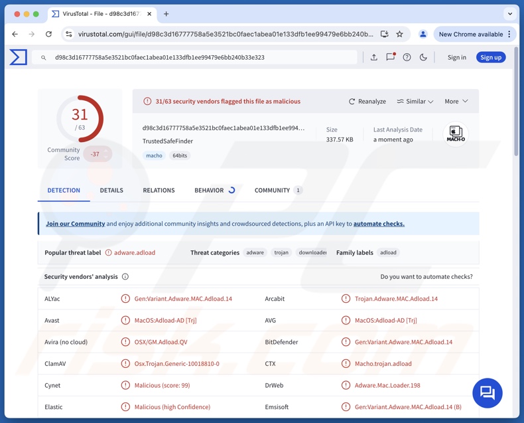Screen dimensions: 524x423
Task: Toggle dark mode moon icon
Action: pos(423,57)
